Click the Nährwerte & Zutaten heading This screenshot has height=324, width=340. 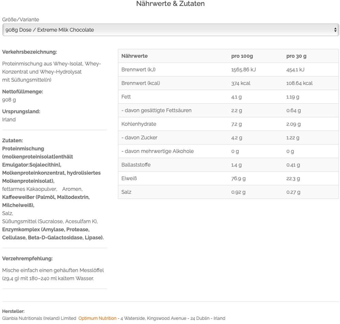170,4
